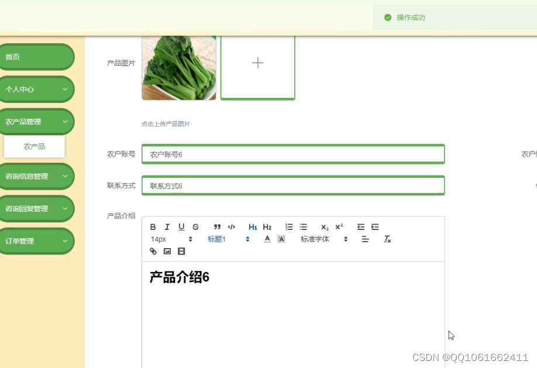
Task: Insert a blockquote in product intro
Action: coord(218,227)
